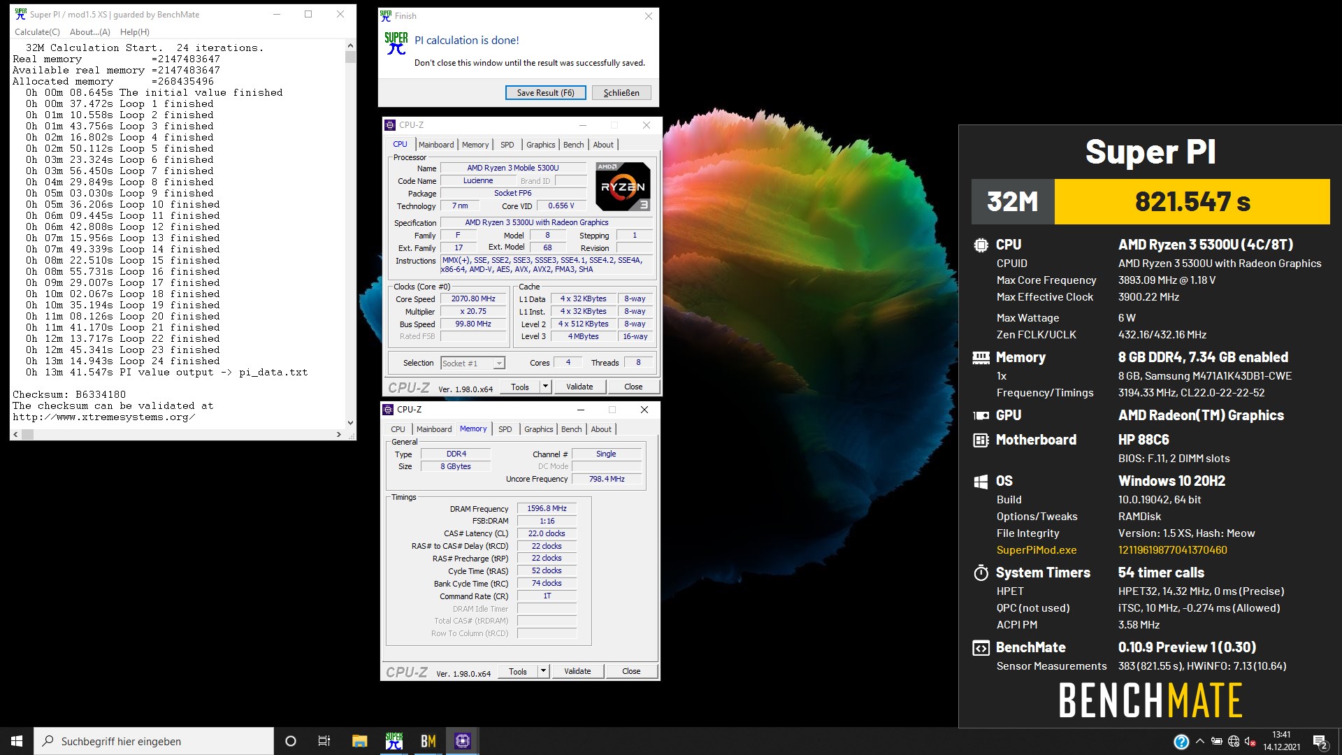The height and width of the screenshot is (755, 1342).
Task: Open Graphics tab in lower CPU-Z window
Action: (539, 429)
